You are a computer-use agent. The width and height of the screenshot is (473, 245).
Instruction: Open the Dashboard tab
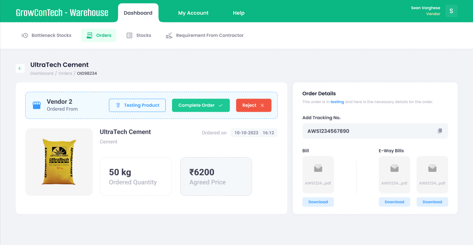[x=138, y=13]
